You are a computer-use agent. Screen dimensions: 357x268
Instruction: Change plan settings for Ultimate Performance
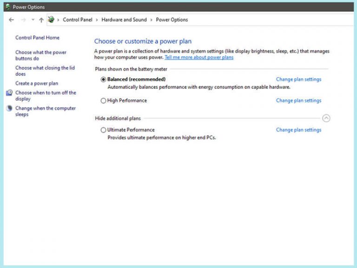298,130
